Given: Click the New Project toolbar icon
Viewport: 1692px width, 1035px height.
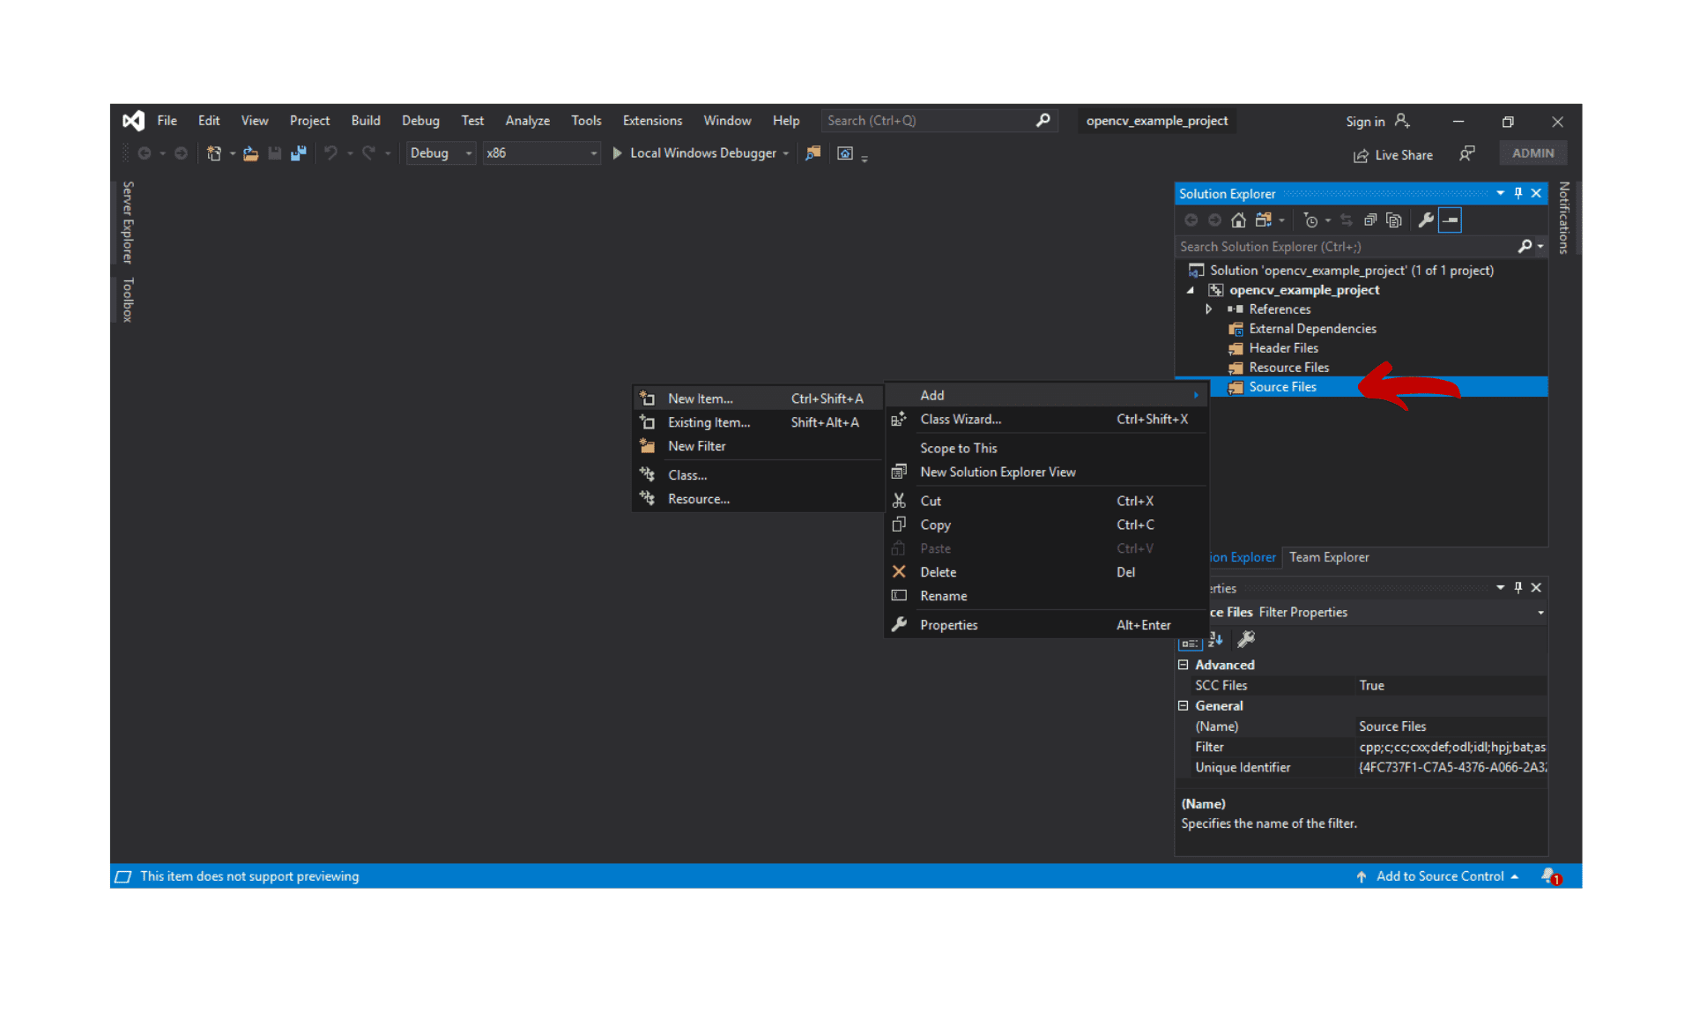Looking at the screenshot, I should tap(213, 153).
